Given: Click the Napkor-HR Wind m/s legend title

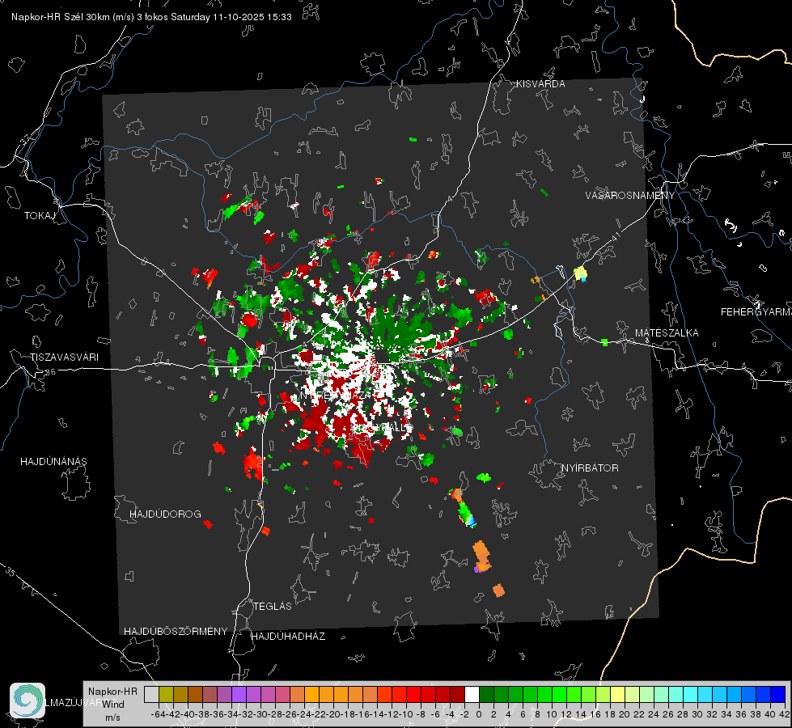Looking at the screenshot, I should click(112, 705).
